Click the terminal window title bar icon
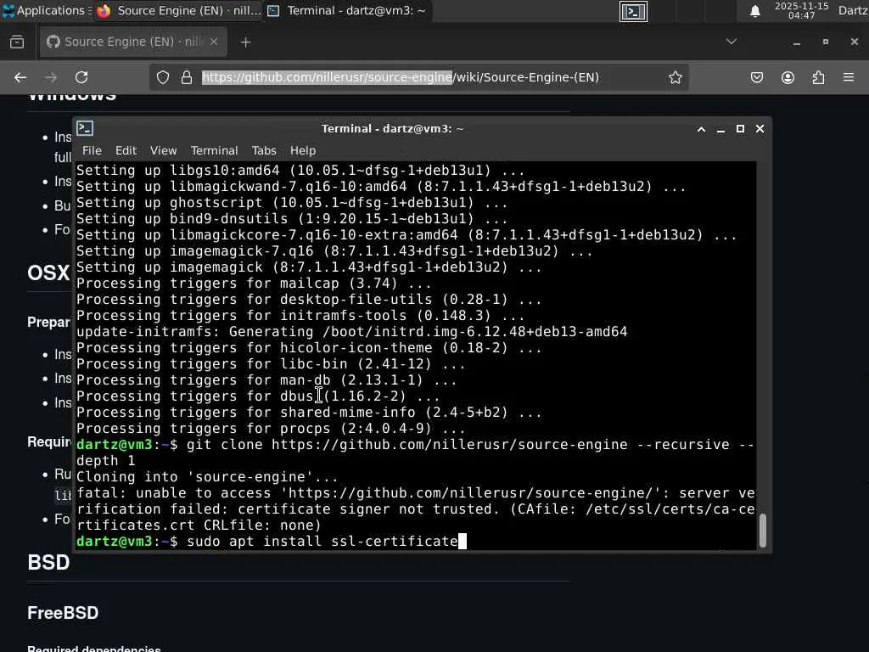869x652 pixels. [85, 129]
